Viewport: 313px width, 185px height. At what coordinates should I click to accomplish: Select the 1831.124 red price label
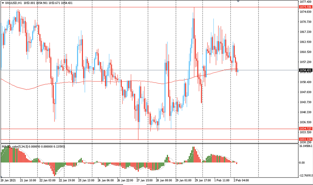coord(305,139)
